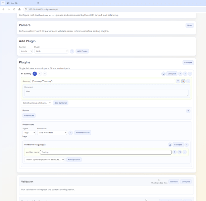Remove the emitter_name attribute
The width and height of the screenshot is (206, 201).
point(185,152)
